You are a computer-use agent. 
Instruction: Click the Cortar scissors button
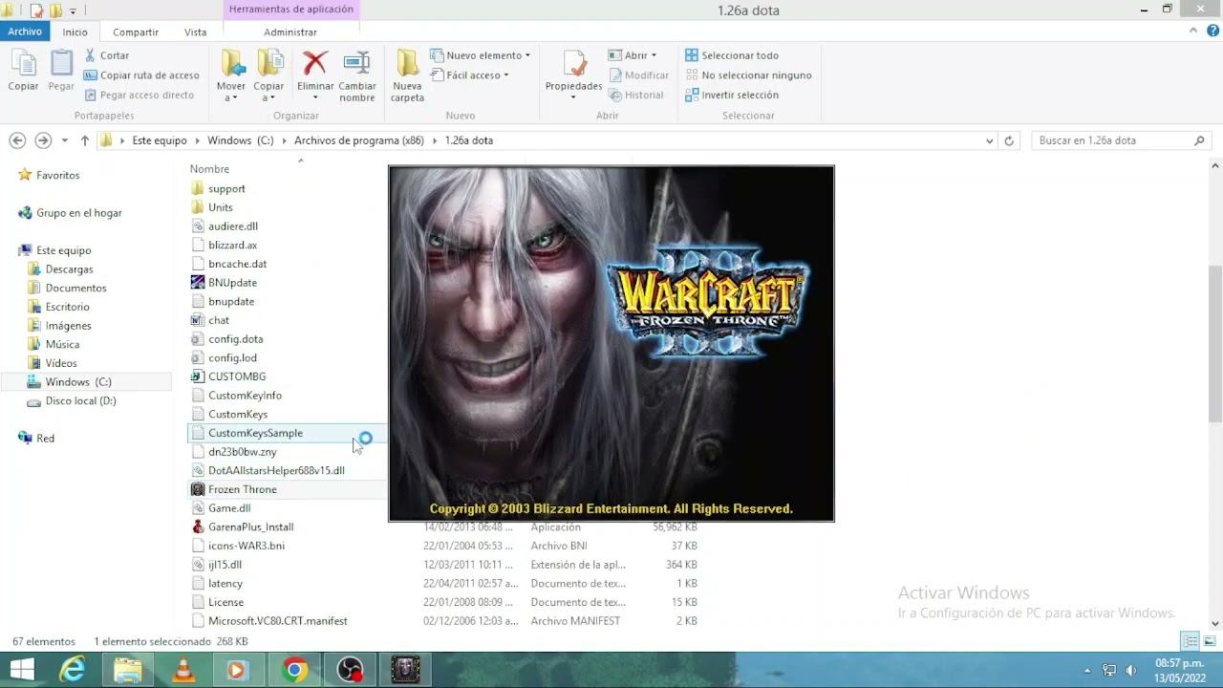(106, 55)
